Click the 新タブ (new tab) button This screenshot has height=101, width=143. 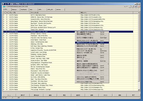point(23,95)
